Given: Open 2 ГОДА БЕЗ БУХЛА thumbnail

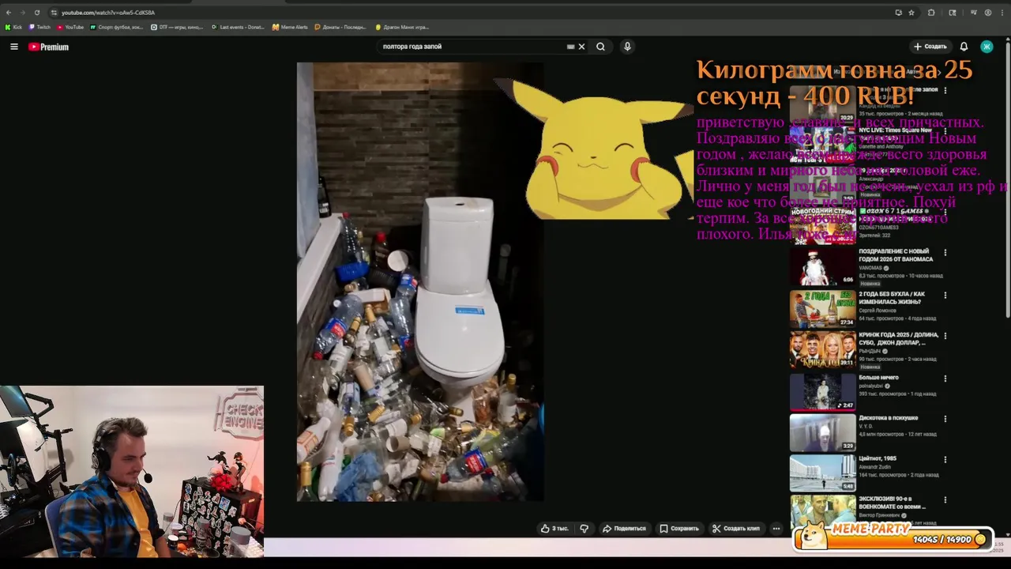Looking at the screenshot, I should click(x=822, y=309).
